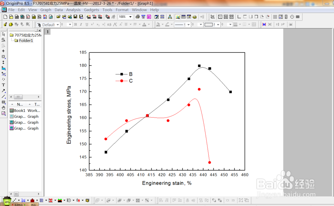Toggle superscript formatting
The height and width of the screenshot is (206, 334).
[93, 24]
